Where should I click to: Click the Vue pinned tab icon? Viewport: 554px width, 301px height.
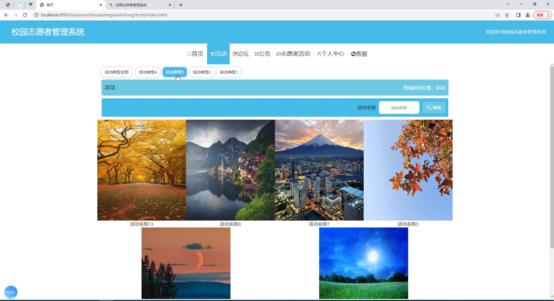(30, 5)
